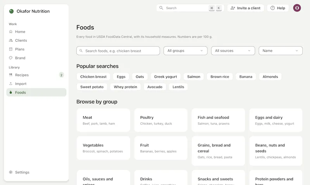Select the Chicken breast popular search
Screen dimensions: 310x185
(93, 76)
